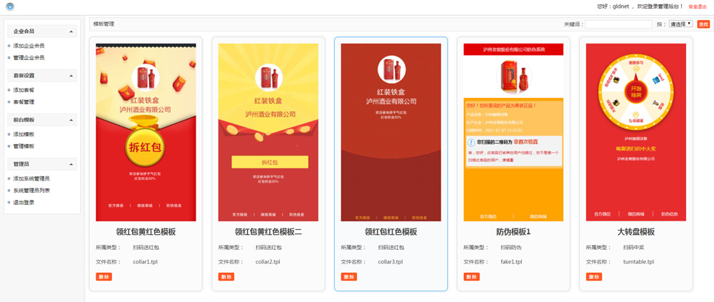This screenshot has width=714, height=302.
Task: Select the 领红包黄红色模板 preview thumbnail
Action: click(x=146, y=132)
